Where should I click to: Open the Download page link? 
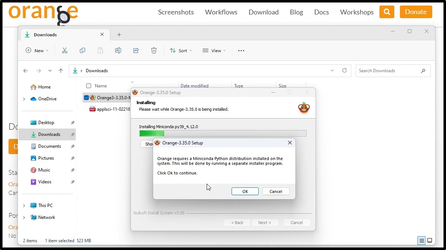pos(264,12)
